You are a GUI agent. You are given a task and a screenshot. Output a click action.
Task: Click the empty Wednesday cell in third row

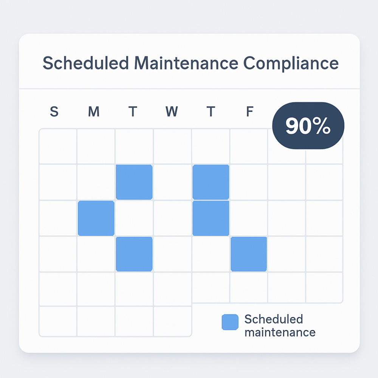tap(173, 218)
